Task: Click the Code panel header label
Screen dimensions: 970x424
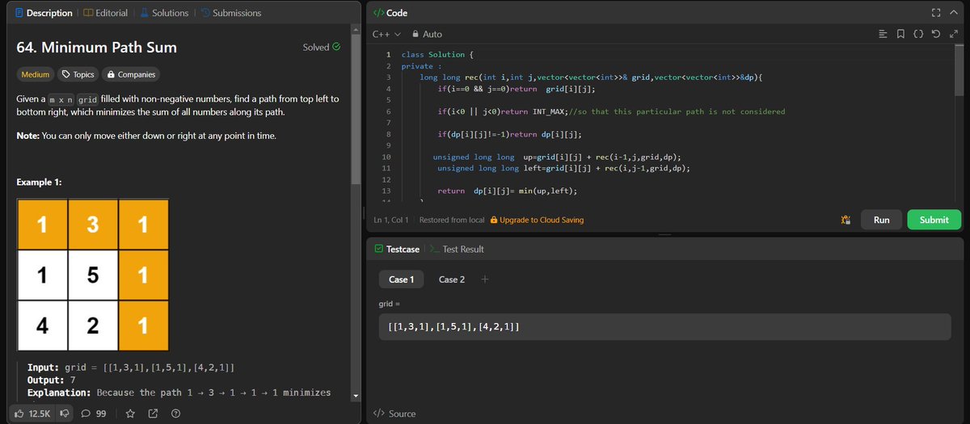Action: point(390,13)
